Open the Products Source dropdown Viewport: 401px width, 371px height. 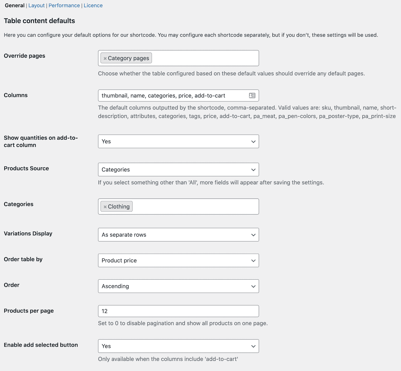point(178,170)
